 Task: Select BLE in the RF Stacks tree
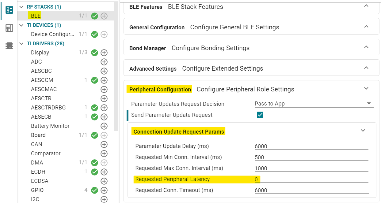[x=36, y=16]
